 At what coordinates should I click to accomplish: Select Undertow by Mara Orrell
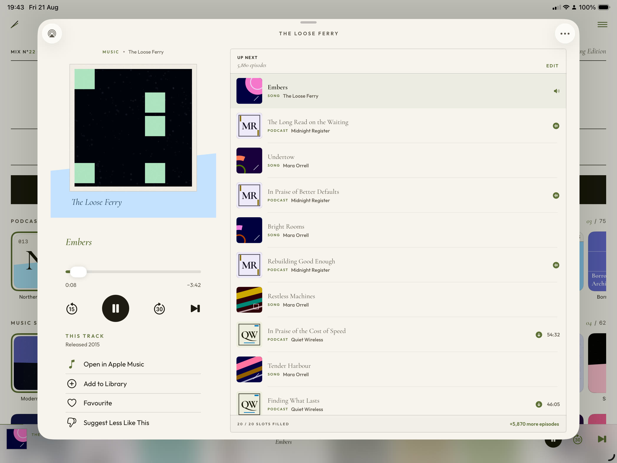coord(398,161)
